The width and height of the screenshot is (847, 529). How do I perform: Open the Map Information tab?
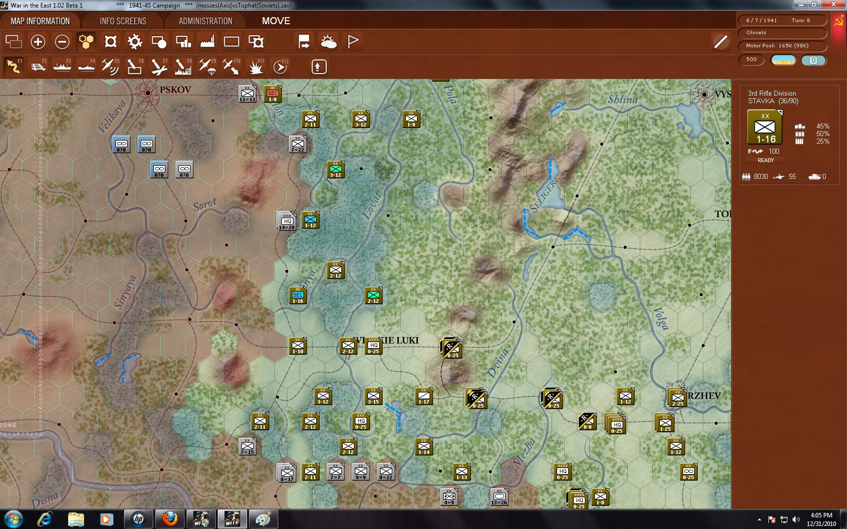(40, 21)
